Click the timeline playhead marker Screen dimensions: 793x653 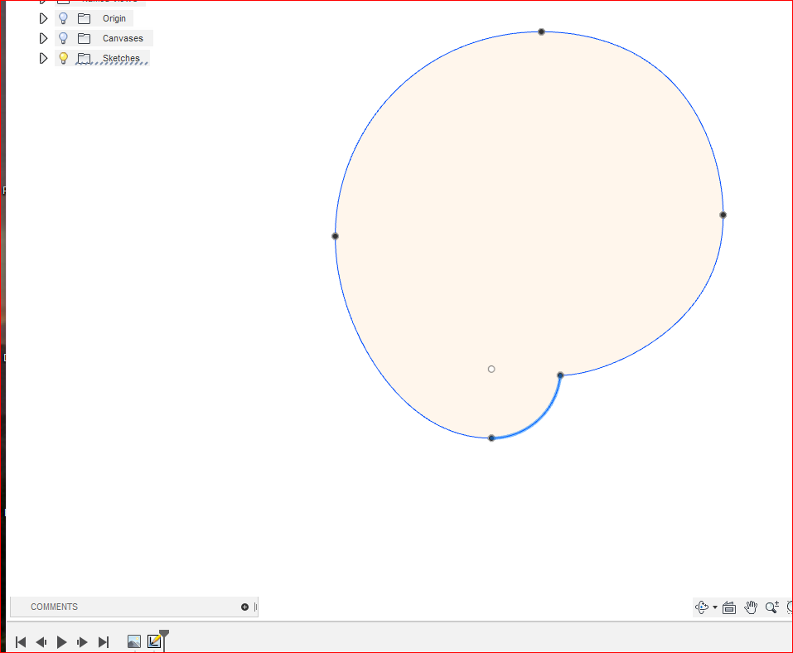click(165, 638)
